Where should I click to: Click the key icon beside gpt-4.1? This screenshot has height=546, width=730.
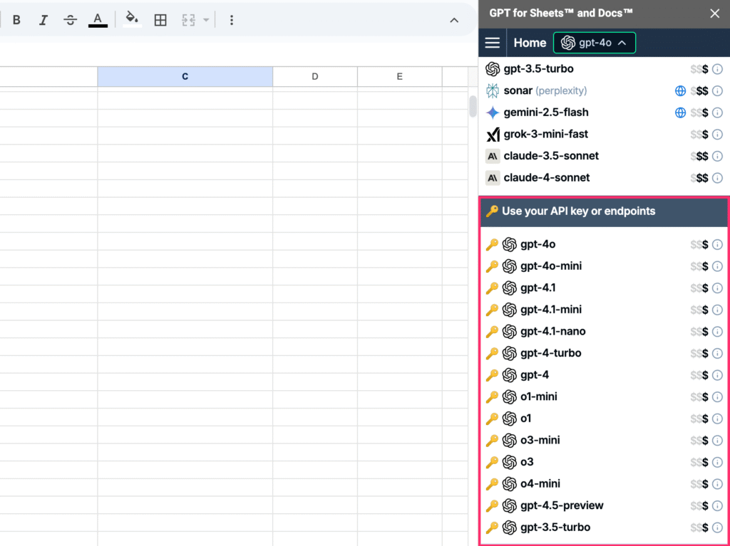tap(492, 288)
